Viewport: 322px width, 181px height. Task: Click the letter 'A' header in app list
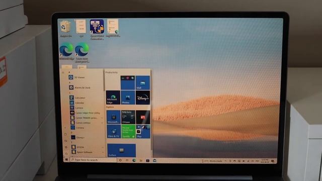(x=69, y=82)
